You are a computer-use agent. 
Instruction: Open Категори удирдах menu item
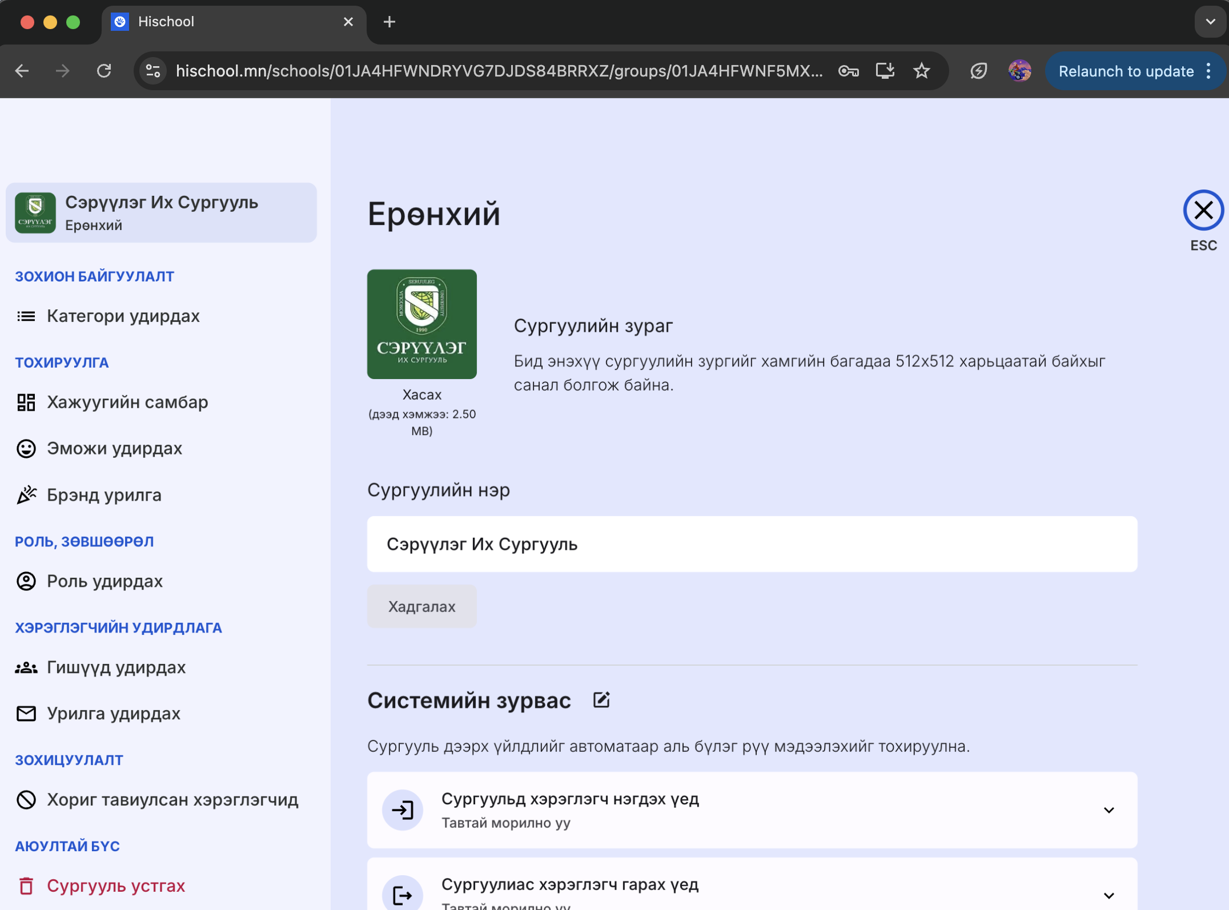[x=123, y=316]
